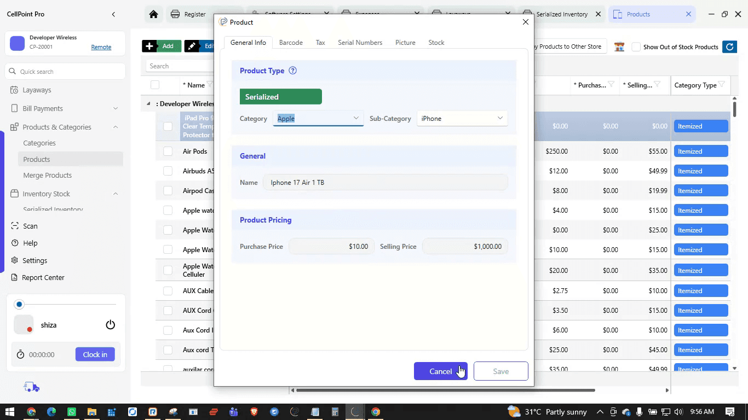Image resolution: width=748 pixels, height=420 pixels.
Task: Check the Airpod Case row checkbox
Action: [x=168, y=191]
